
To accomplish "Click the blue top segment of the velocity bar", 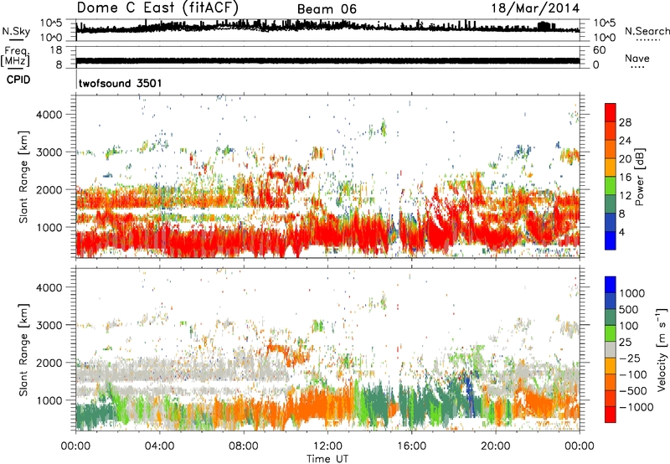I will click(611, 285).
